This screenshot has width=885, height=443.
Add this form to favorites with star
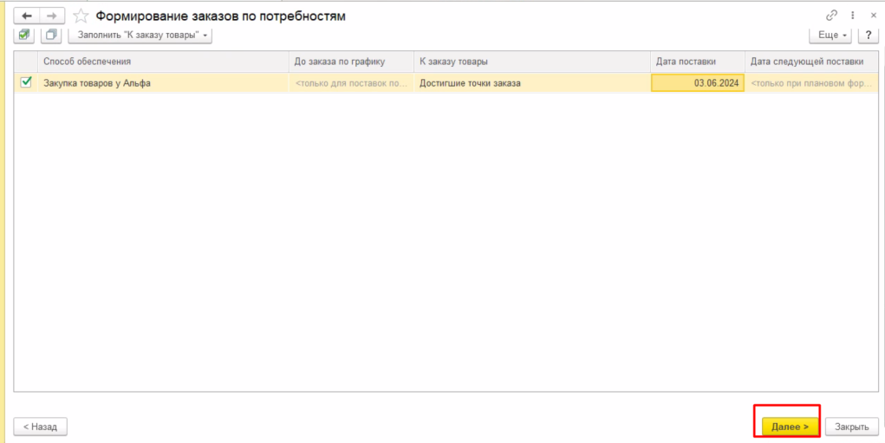80,16
